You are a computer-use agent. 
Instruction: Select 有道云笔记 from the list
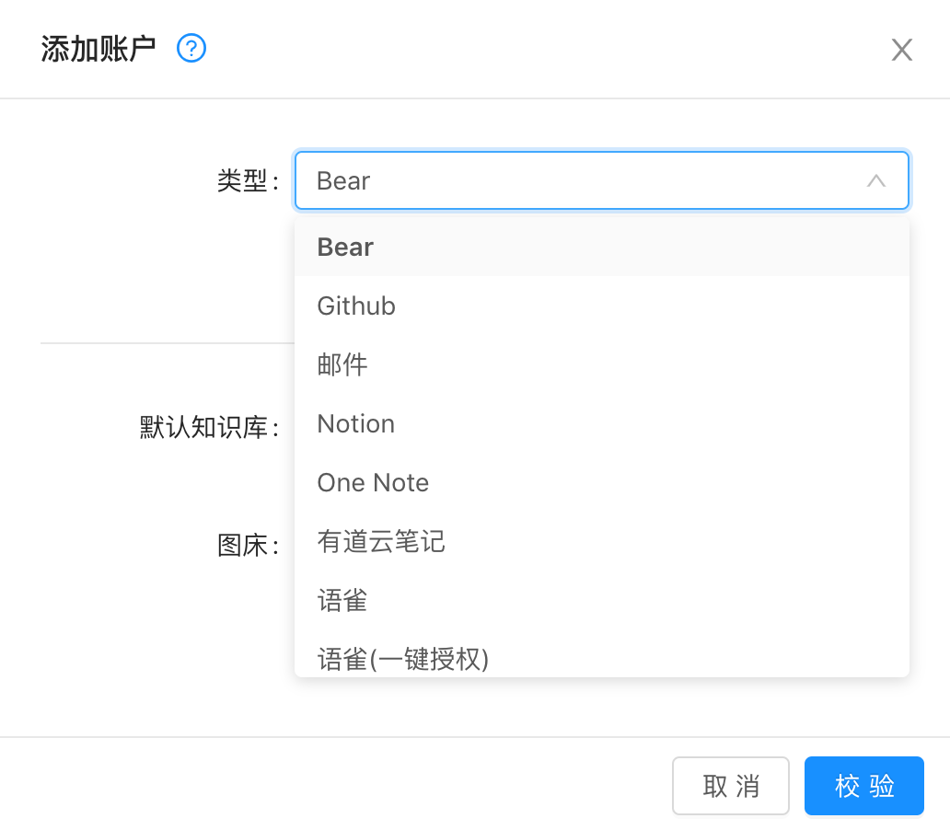(x=381, y=542)
